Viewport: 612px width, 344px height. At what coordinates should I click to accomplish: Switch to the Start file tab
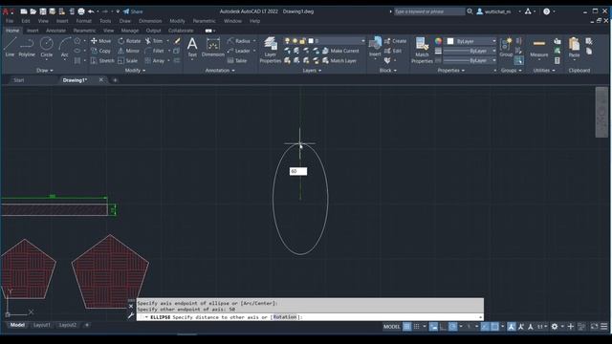(x=19, y=80)
